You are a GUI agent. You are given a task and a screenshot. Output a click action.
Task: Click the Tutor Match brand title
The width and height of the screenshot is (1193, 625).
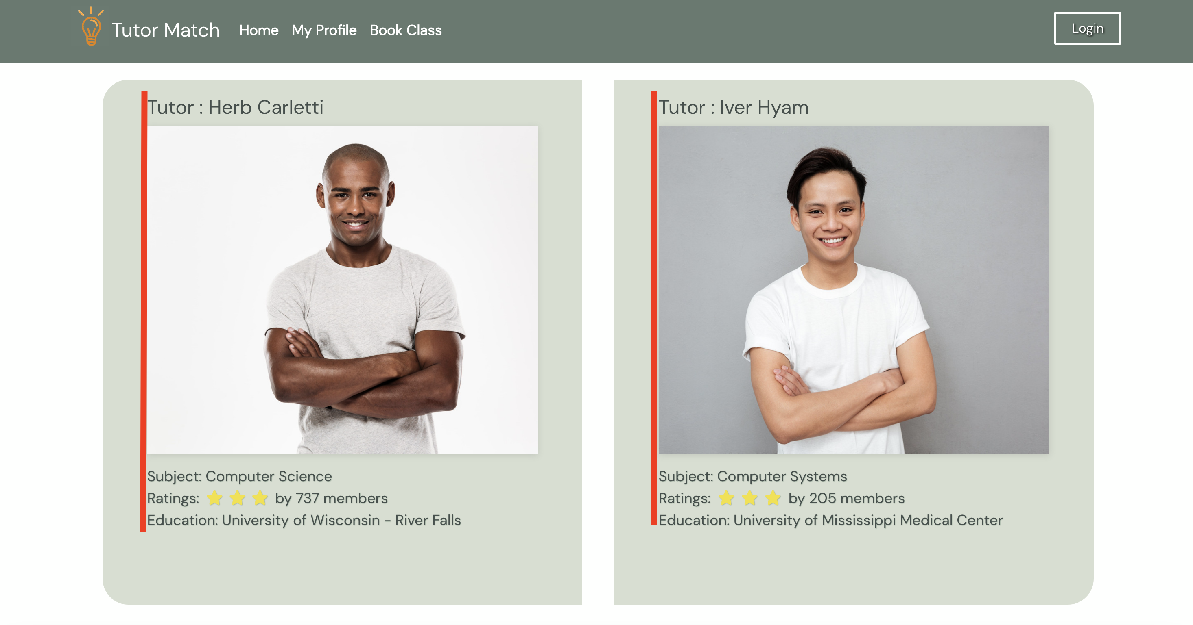(x=166, y=30)
